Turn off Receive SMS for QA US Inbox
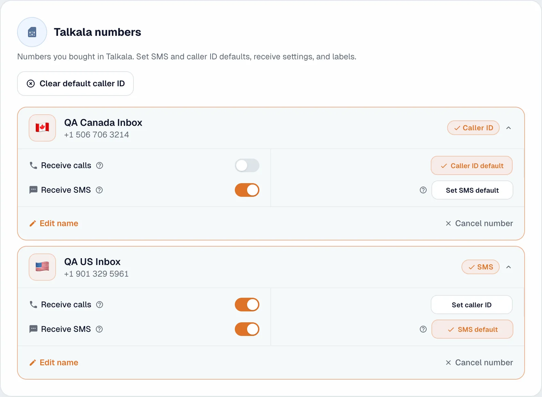 pyautogui.click(x=247, y=329)
